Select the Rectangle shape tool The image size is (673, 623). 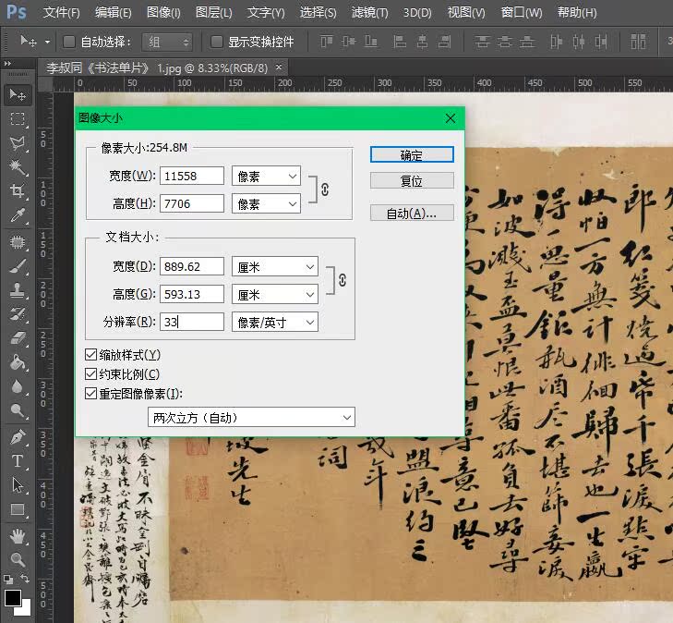(x=18, y=509)
